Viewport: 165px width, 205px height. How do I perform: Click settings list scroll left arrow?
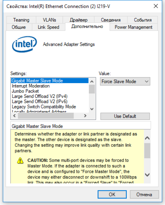click(14, 116)
